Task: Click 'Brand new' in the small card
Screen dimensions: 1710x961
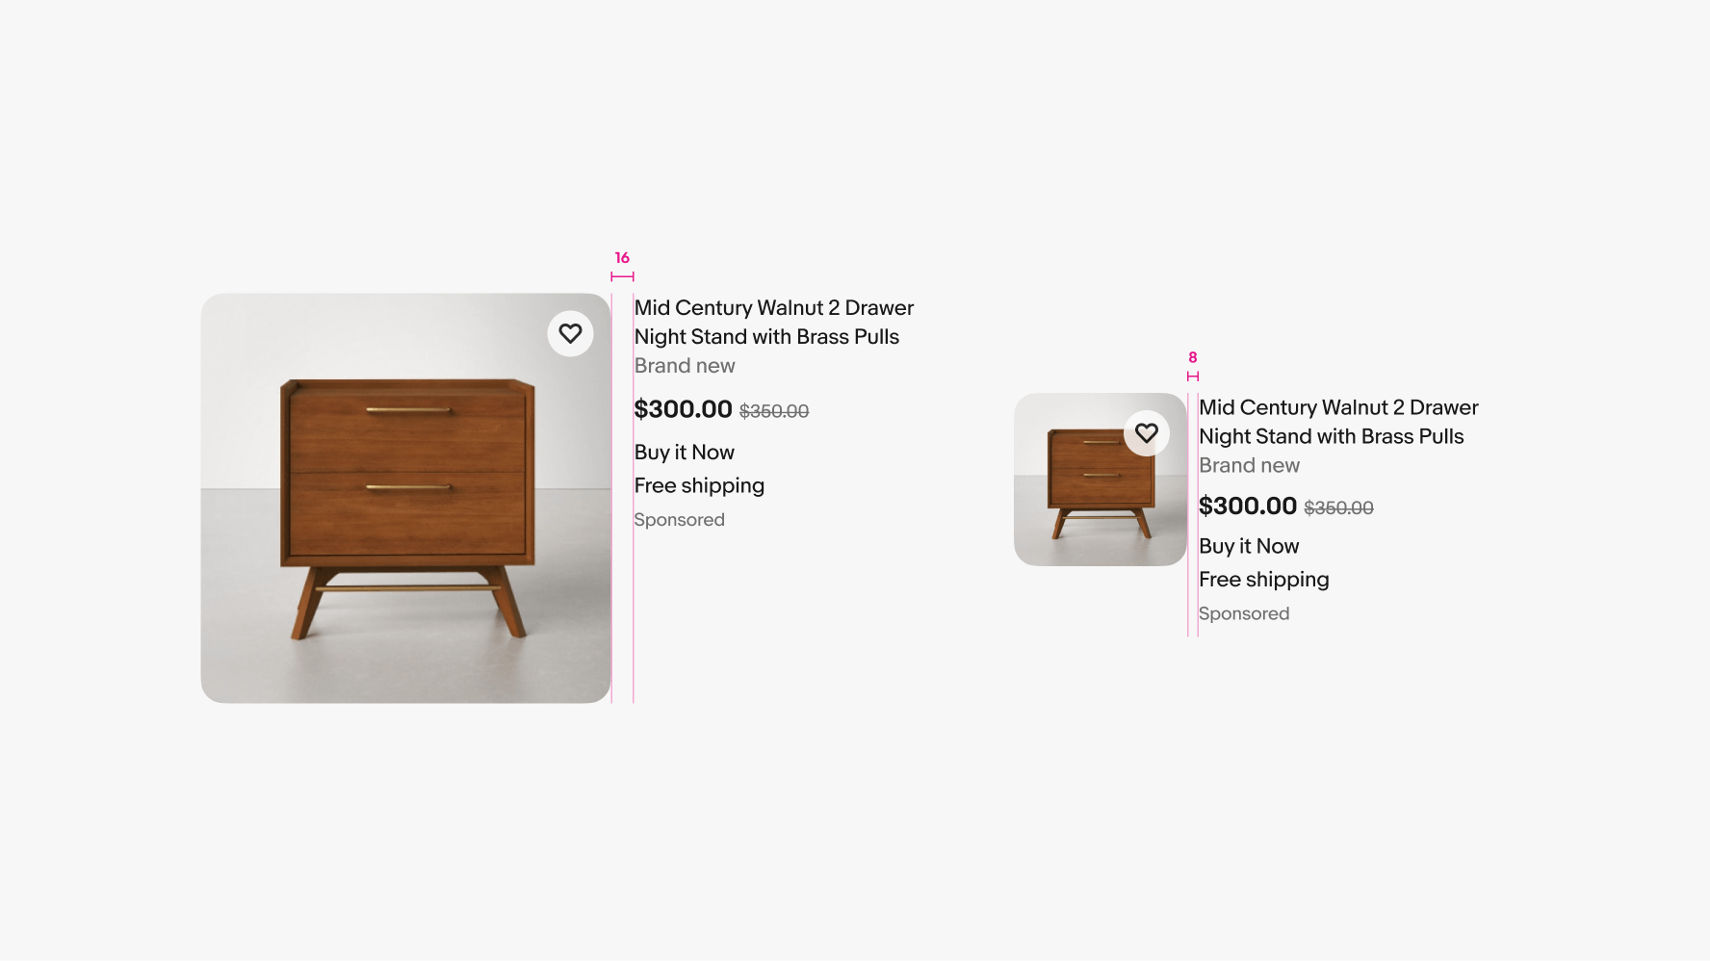Action: 1249,465
